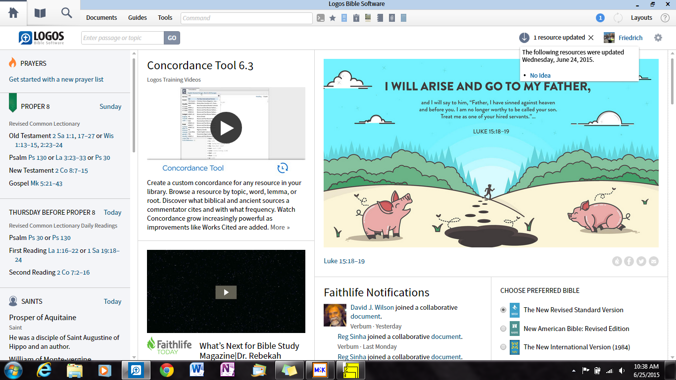Click the spiral notebook shortcut icon
Screen dimensions: 676x380
pos(380,18)
